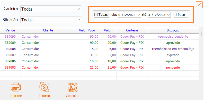Toggle the Todas dates checkbox

point(96,15)
